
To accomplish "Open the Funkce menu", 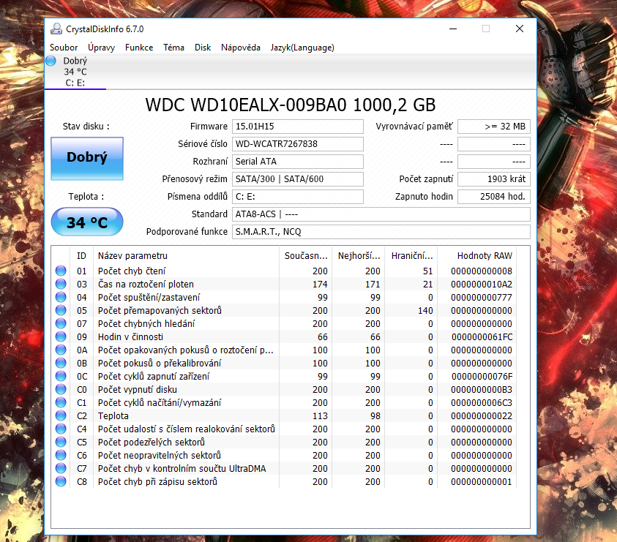I will [139, 48].
